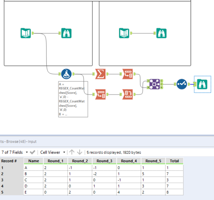
Task: Click the Round_5 column header
Action: [x=153, y=161]
